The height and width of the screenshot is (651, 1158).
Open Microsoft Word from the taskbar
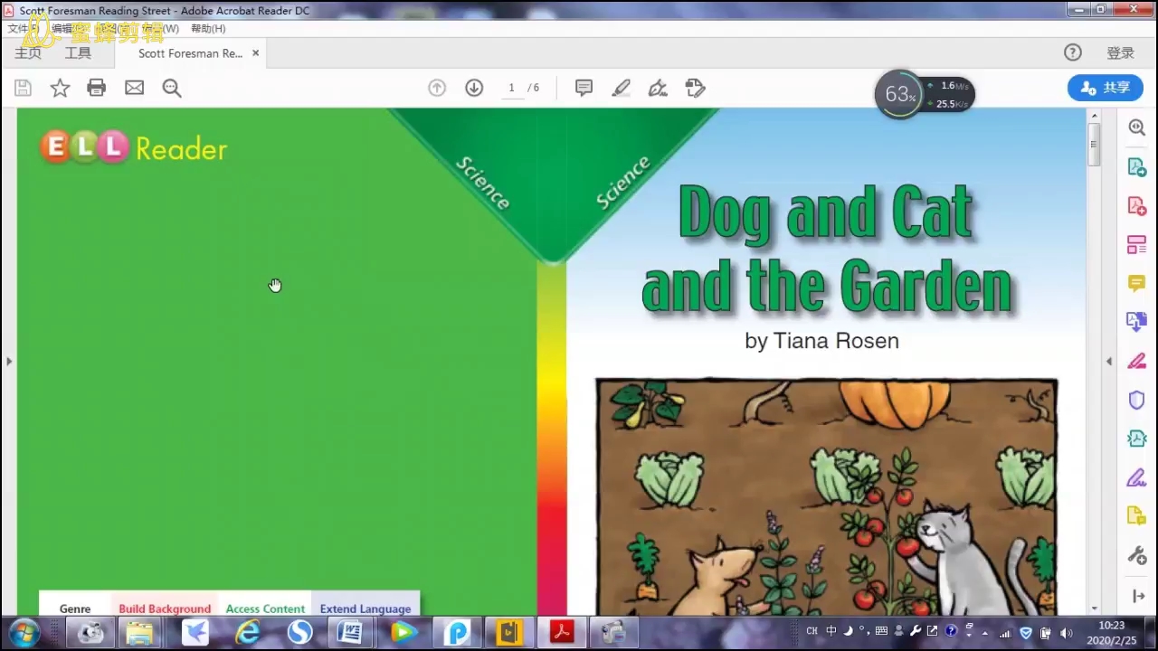tap(350, 632)
